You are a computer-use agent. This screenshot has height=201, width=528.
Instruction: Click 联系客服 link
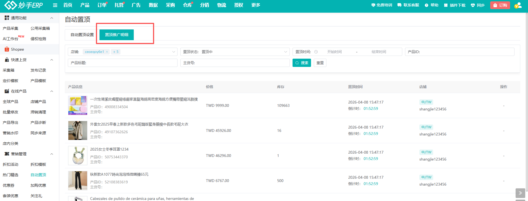click(x=408, y=5)
